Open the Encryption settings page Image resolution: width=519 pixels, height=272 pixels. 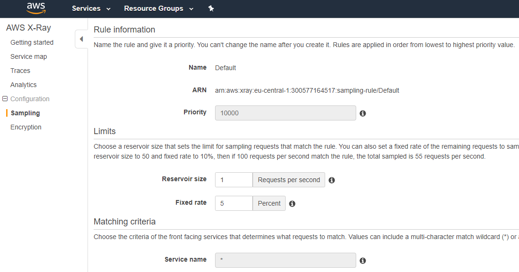pos(25,127)
